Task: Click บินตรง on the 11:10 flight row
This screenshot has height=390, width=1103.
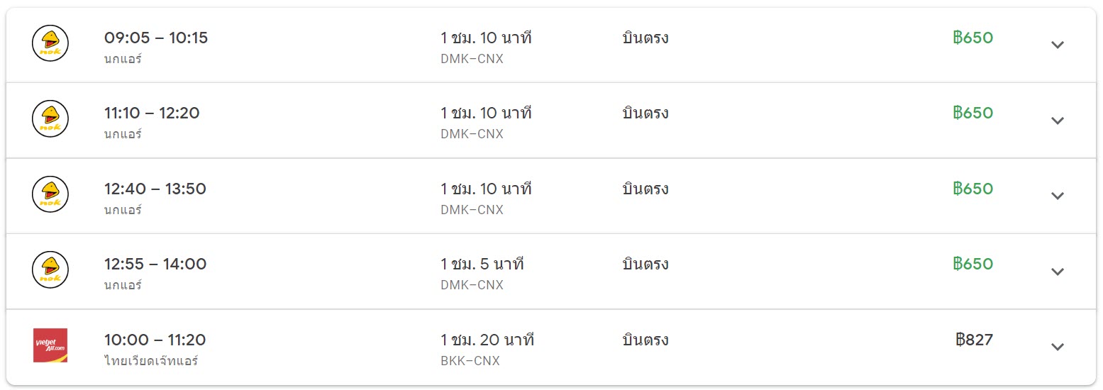Action: 645,113
